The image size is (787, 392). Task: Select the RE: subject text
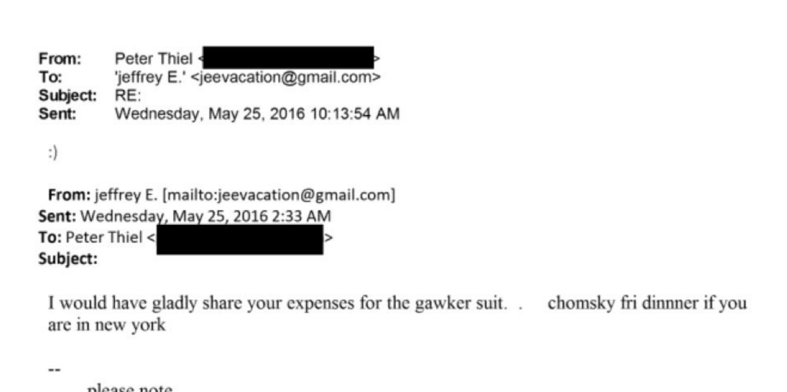(x=124, y=95)
